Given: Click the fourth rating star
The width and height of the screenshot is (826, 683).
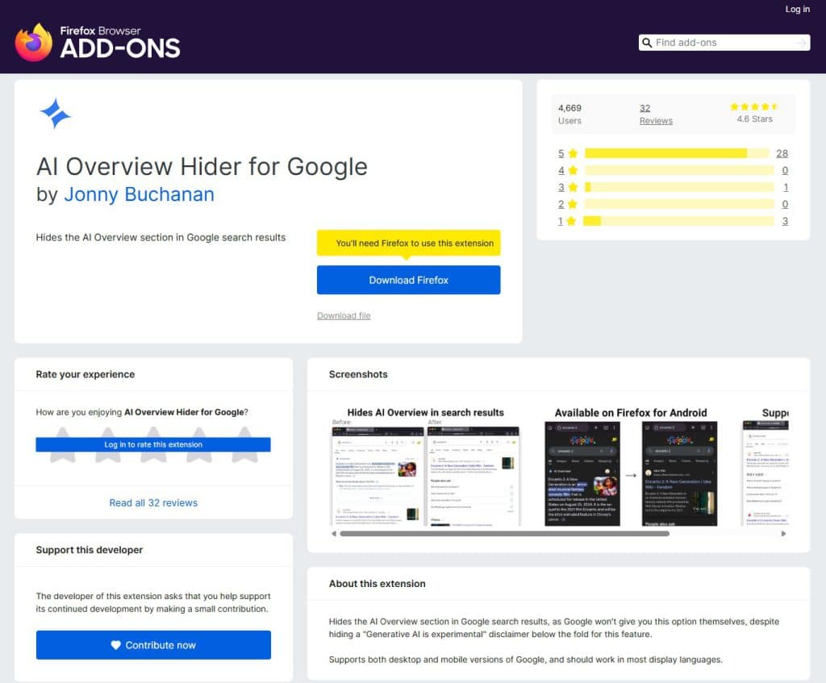Looking at the screenshot, I should [199, 445].
